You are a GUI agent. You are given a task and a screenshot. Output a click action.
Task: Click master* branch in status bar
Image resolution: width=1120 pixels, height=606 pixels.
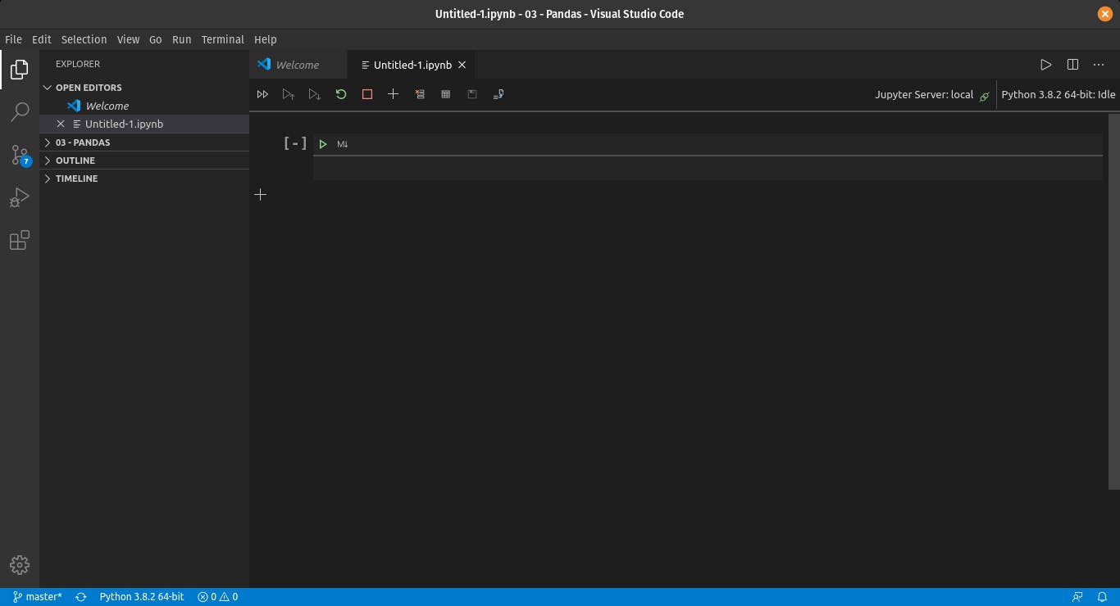pos(38,597)
